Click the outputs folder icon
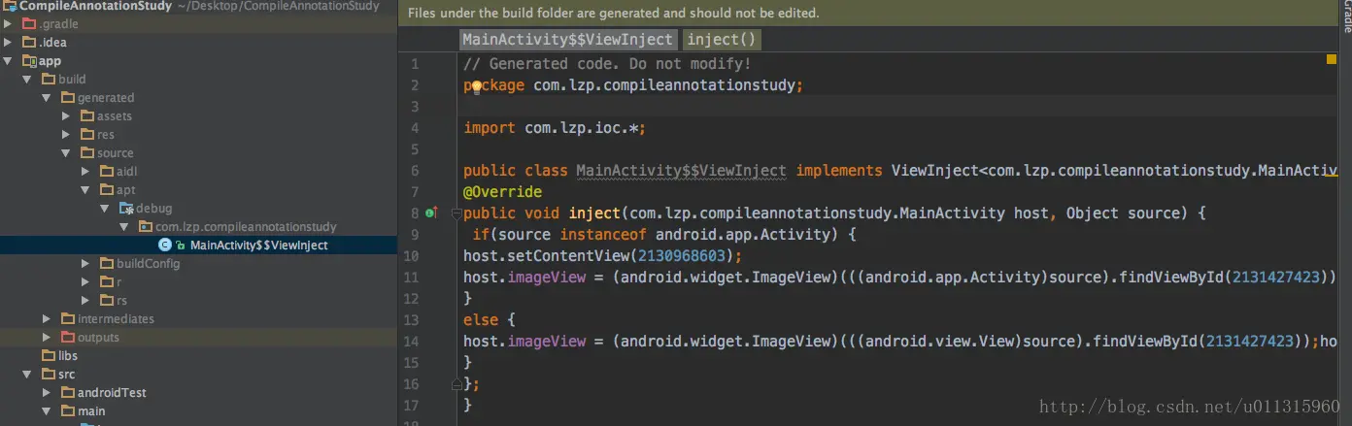Viewport: 1352px width, 426px height. pyautogui.click(x=67, y=337)
